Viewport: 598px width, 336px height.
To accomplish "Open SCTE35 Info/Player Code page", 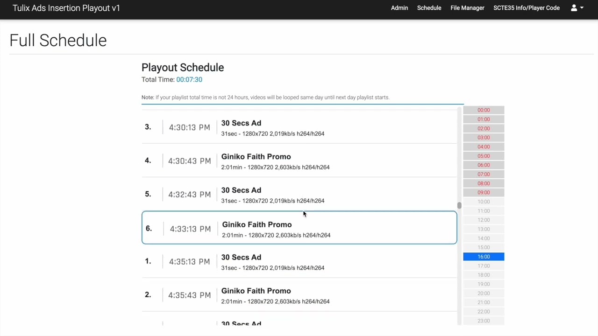I will 527,8.
